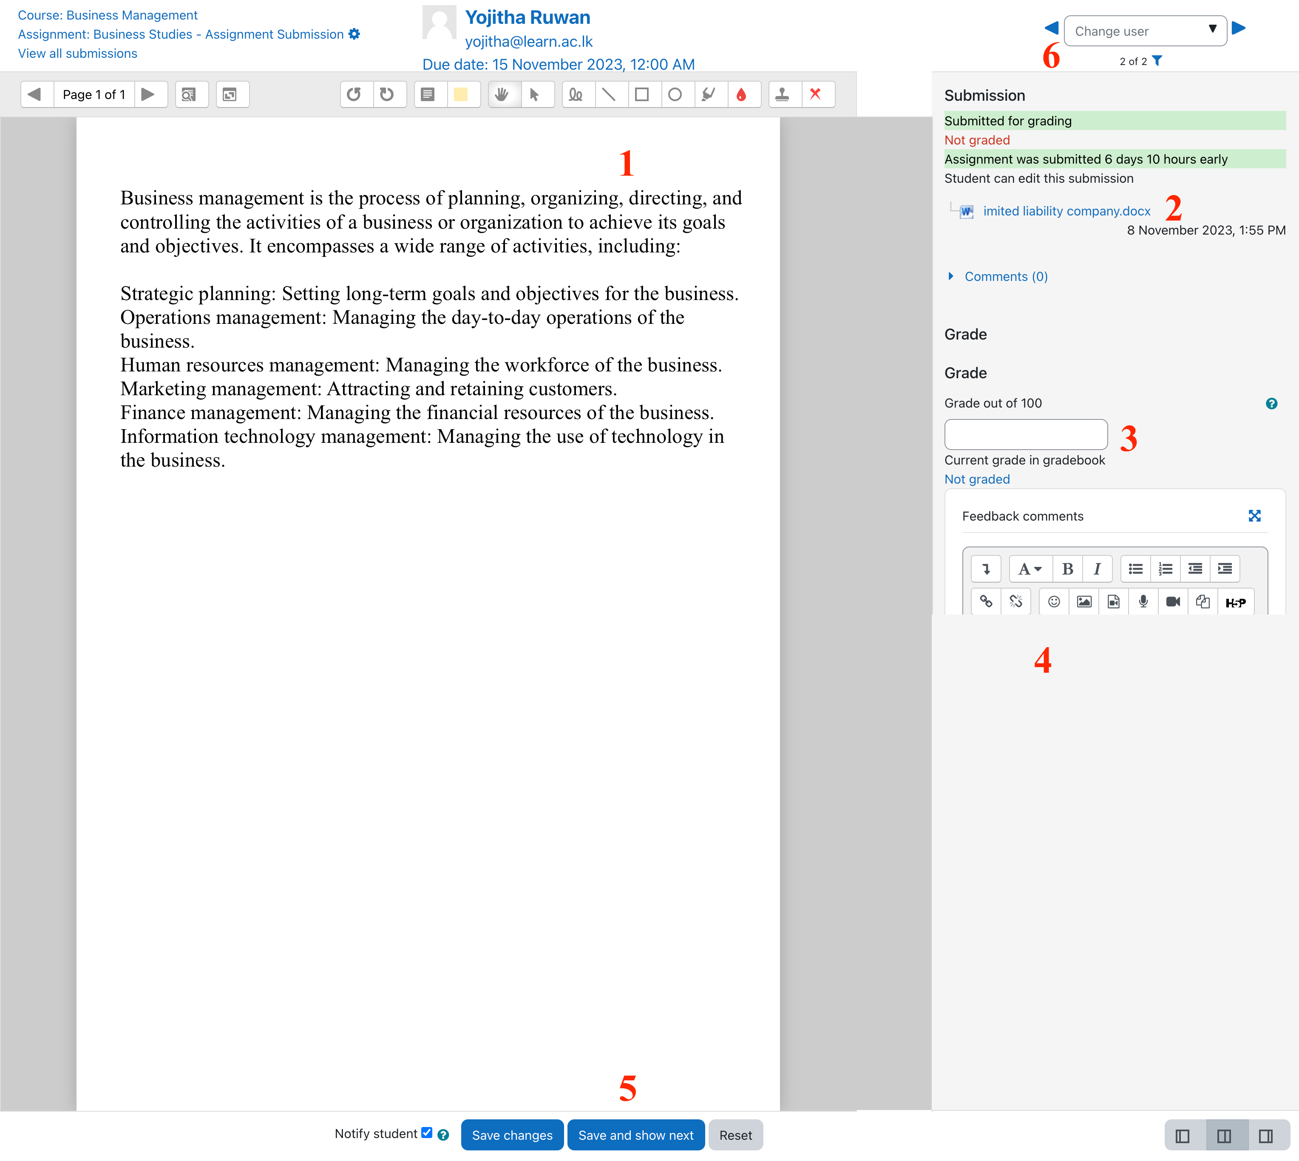1299x1161 pixels.
Task: Click the Grade out of 100 field
Action: [x=1025, y=434]
